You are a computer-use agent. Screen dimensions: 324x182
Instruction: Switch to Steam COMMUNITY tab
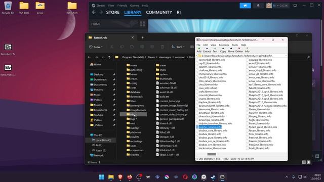[159, 12]
